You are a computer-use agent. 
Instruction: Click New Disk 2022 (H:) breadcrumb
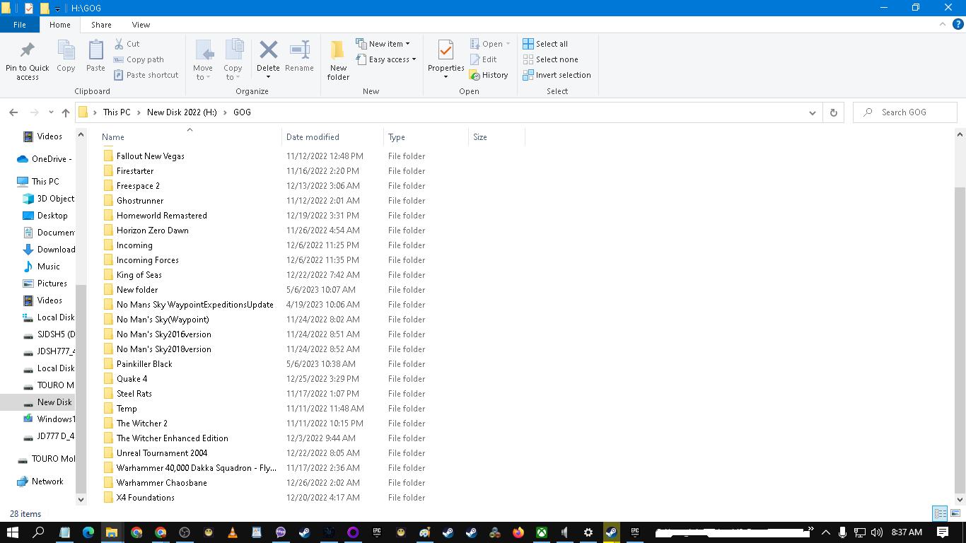(182, 112)
